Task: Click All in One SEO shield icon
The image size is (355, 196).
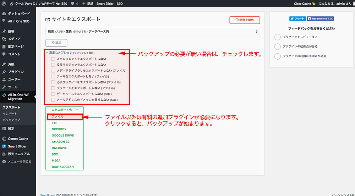Action: (x=4, y=21)
